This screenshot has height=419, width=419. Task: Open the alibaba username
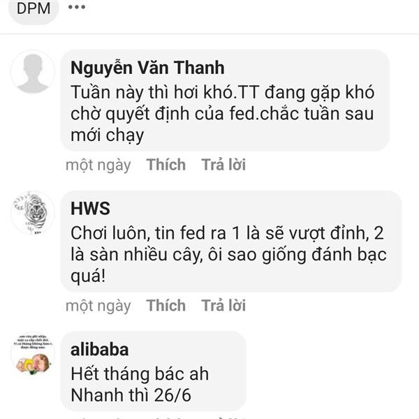tap(99, 350)
